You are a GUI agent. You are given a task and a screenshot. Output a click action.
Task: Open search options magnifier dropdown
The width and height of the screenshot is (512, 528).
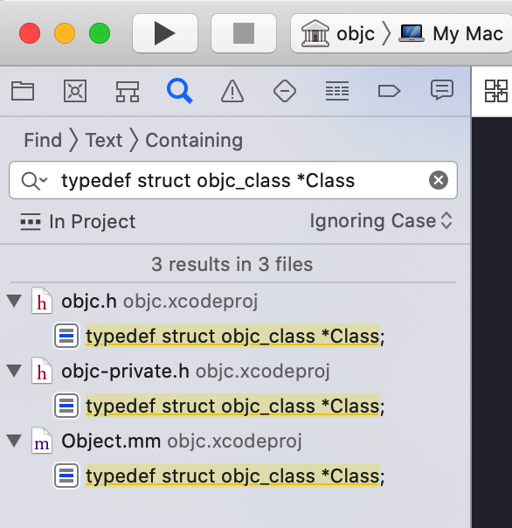tap(34, 180)
